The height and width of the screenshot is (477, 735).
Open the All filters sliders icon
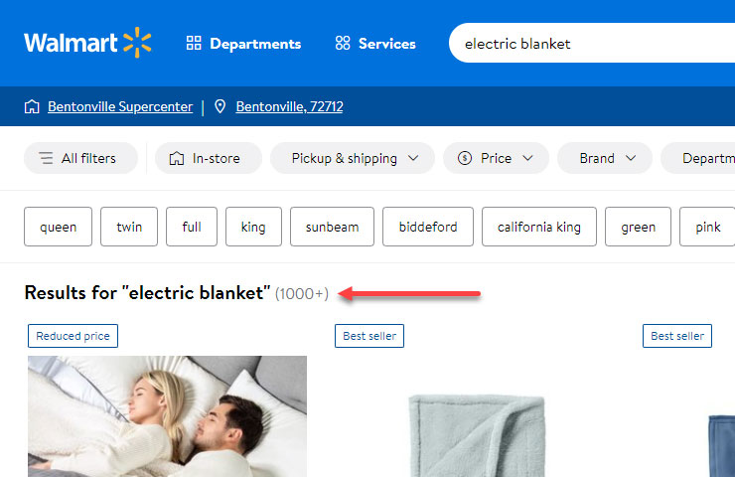pos(46,158)
